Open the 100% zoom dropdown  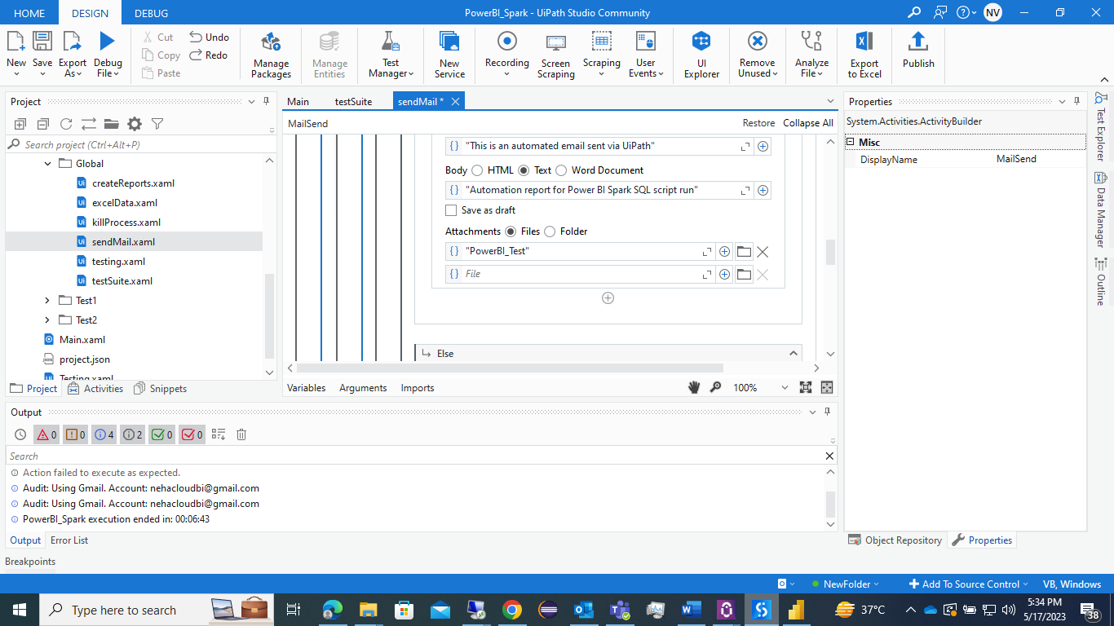[785, 388]
